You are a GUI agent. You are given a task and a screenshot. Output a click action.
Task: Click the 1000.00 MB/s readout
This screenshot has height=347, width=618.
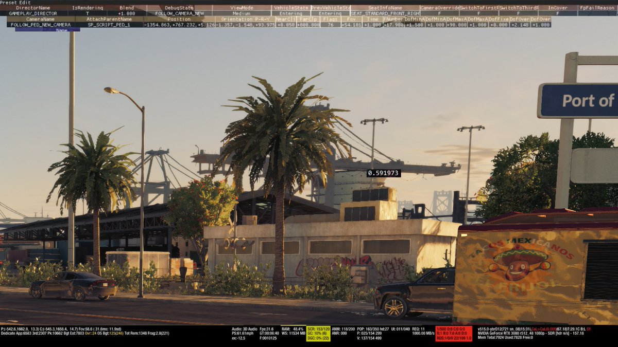pos(423,333)
